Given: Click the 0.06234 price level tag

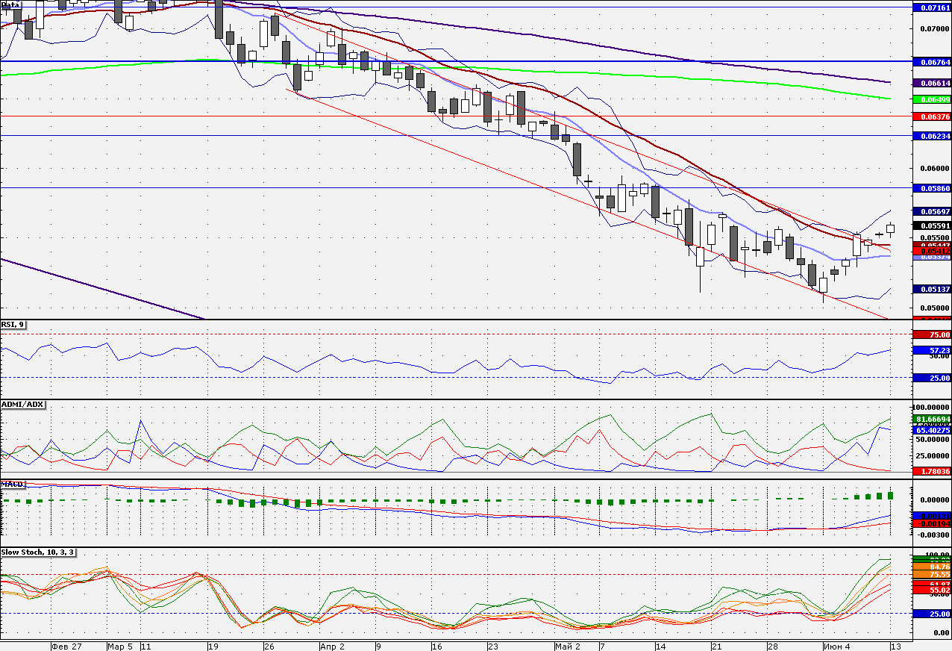Looking at the screenshot, I should [933, 137].
